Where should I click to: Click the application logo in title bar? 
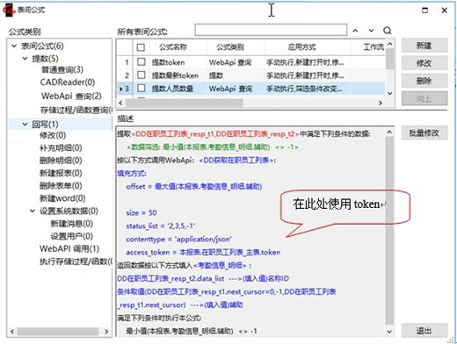click(9, 10)
